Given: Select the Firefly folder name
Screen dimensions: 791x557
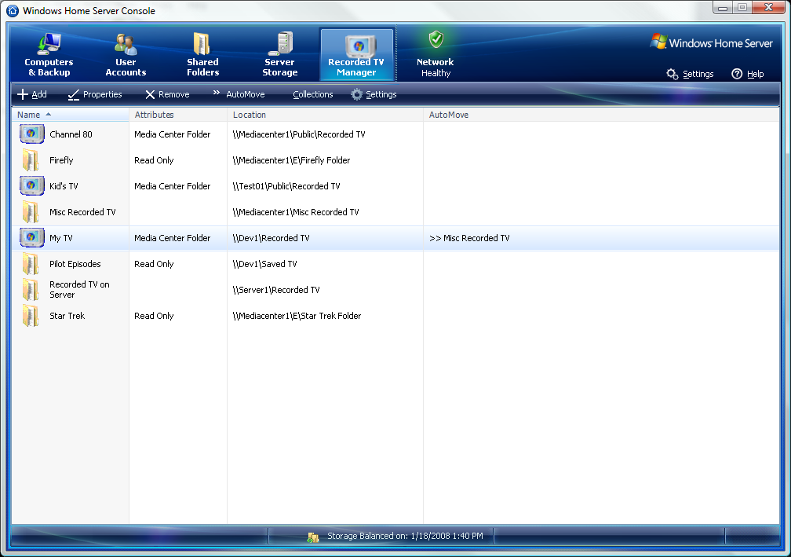Looking at the screenshot, I should pyautogui.click(x=61, y=160).
